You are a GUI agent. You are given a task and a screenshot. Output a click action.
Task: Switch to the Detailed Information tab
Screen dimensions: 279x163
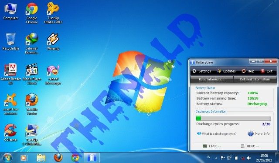(x=255, y=79)
